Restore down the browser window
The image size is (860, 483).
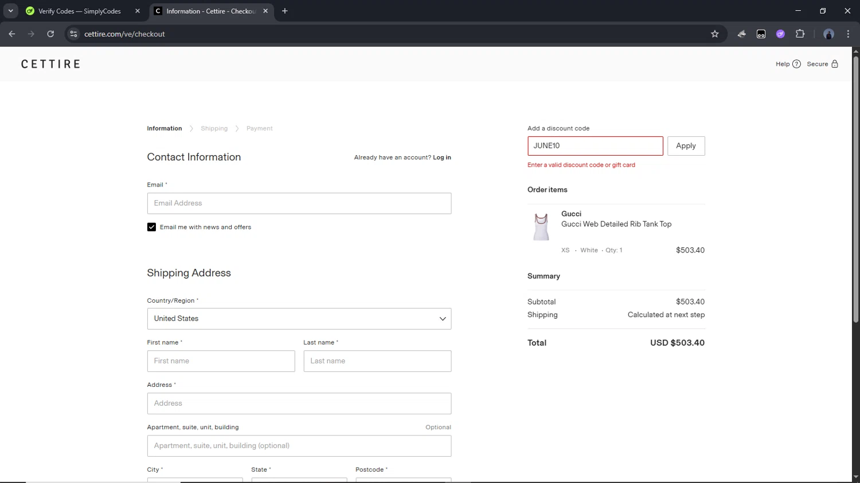(823, 11)
